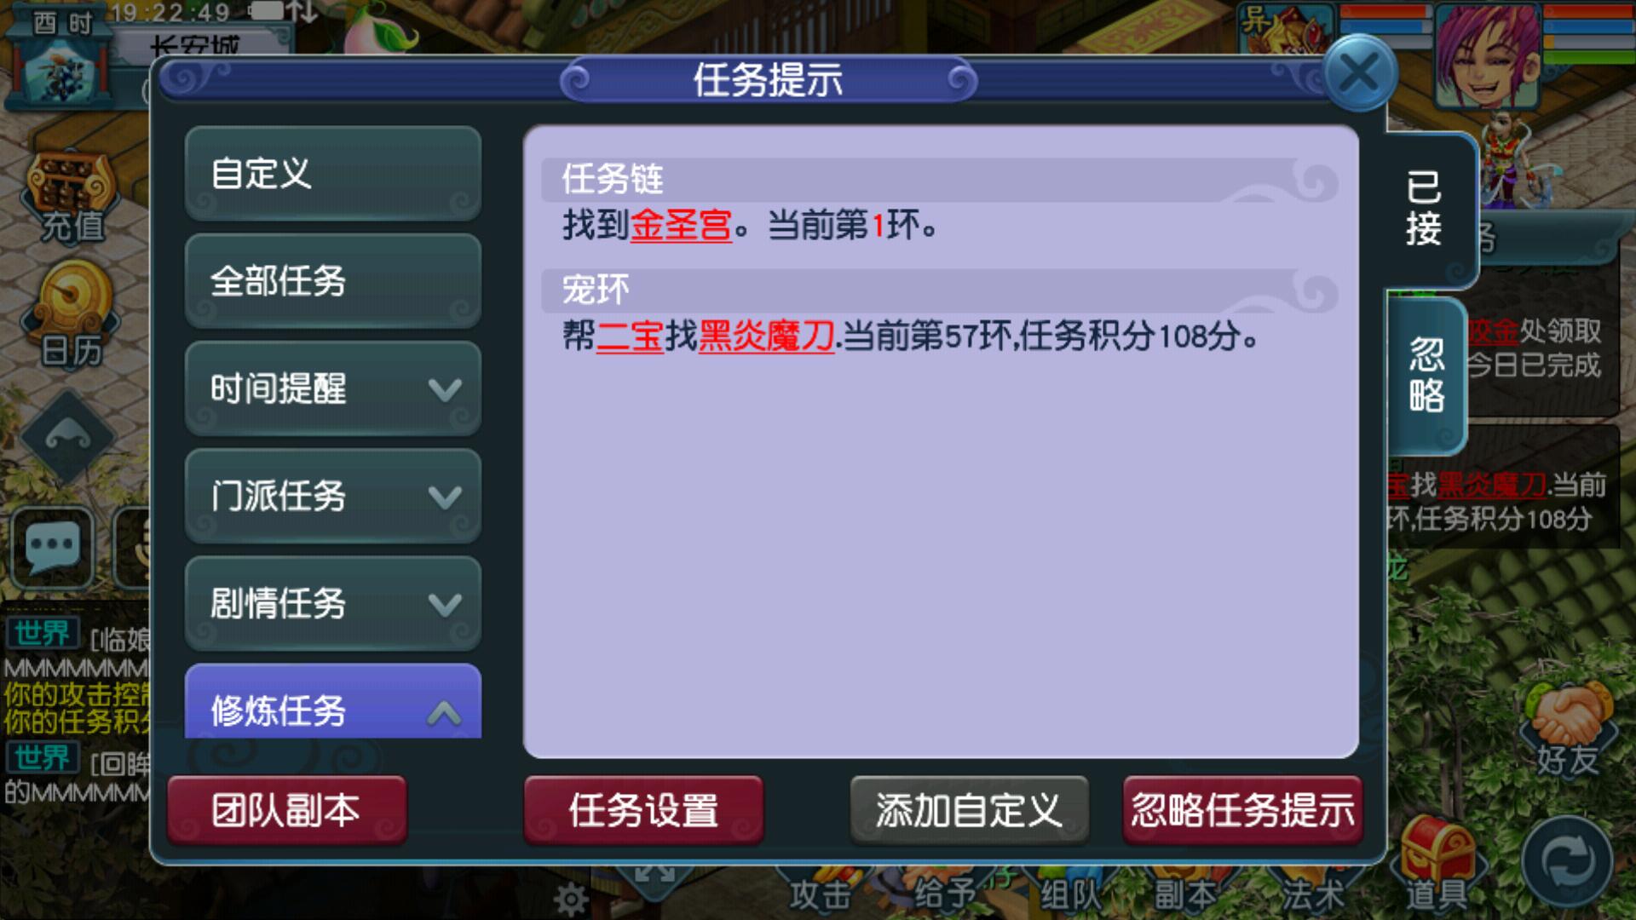Tap the purple-haired character portrait
Image resolution: width=1636 pixels, height=920 pixels.
pos(1488,56)
